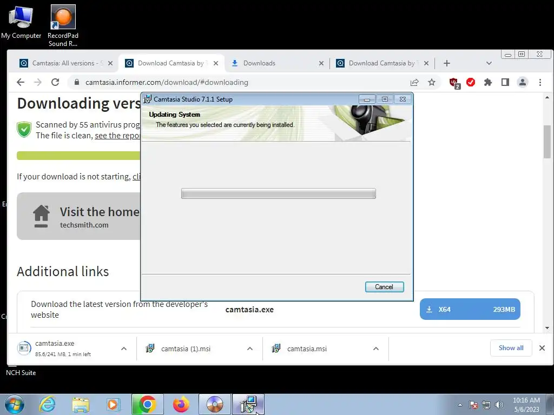Image resolution: width=554 pixels, height=415 pixels.
Task: Click the page vertical scrollbar thumb
Action: (547, 142)
